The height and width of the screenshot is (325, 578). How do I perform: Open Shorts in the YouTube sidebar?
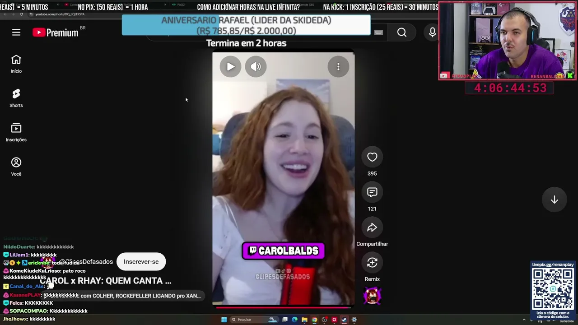coord(16,98)
